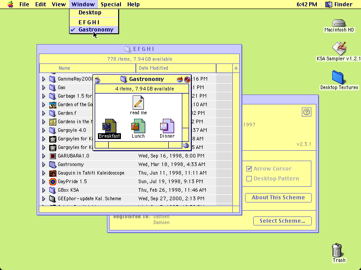
Task: Click the GARUBARA1.0 item icon
Action: coord(53,156)
